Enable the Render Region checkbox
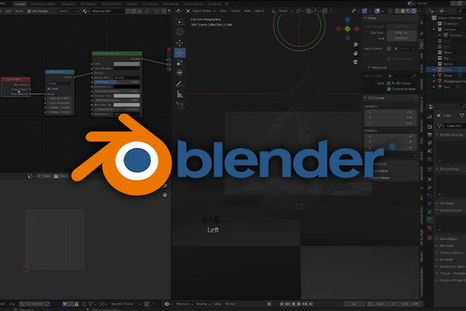 click(389, 58)
